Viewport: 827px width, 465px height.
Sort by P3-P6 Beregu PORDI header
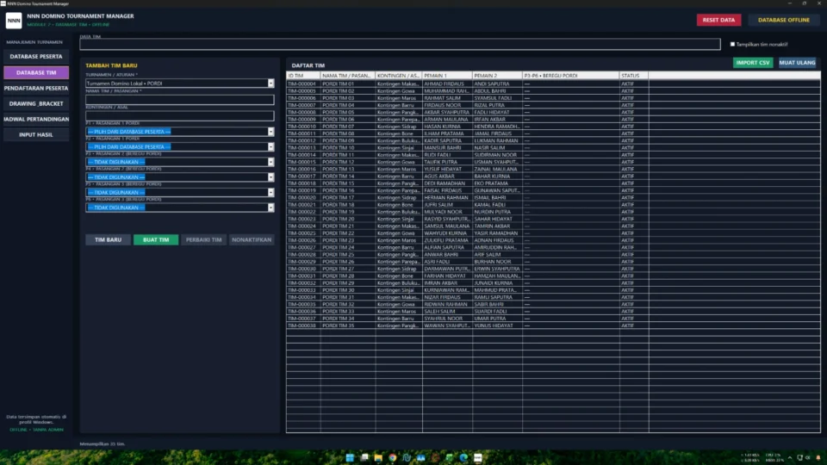click(x=570, y=76)
